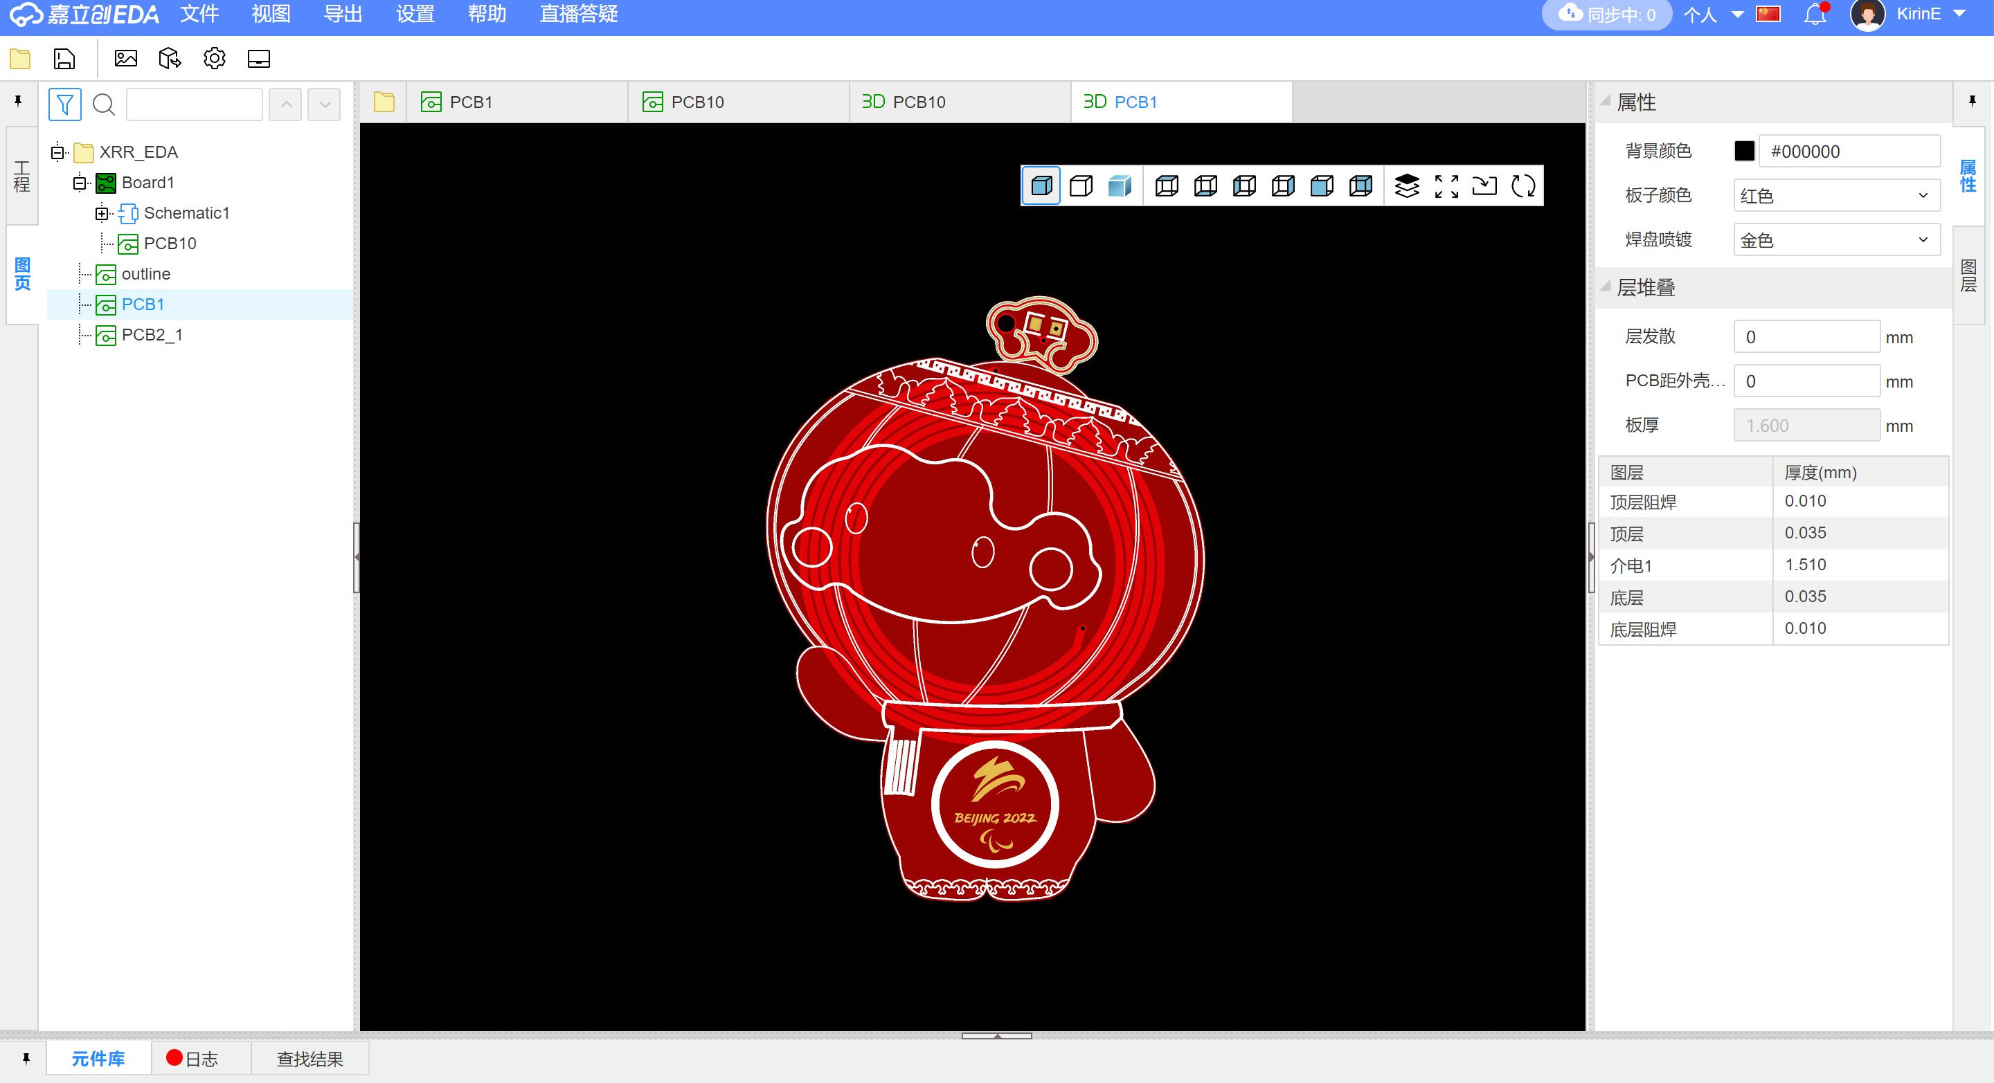Open the 查找结果 bottom tab
The image size is (1994, 1083).
tap(309, 1058)
